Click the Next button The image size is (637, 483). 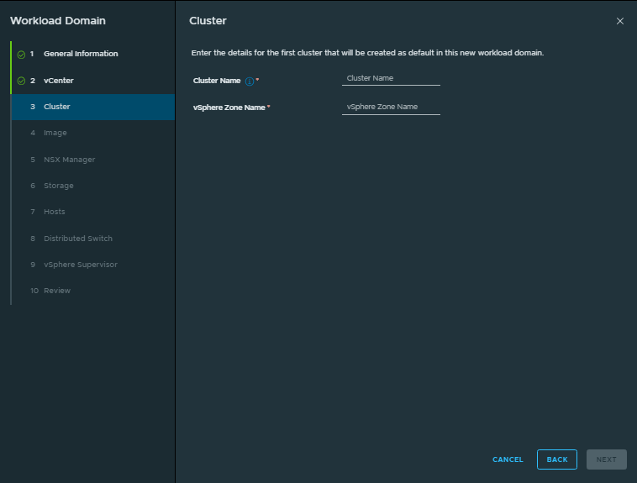(606, 459)
